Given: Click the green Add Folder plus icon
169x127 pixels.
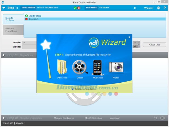Looking at the screenshot, I should tap(26, 16).
